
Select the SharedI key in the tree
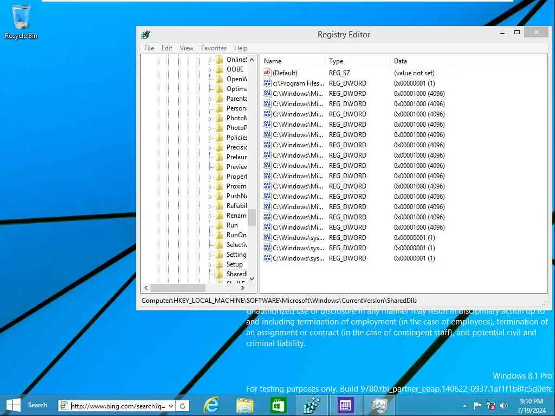pos(236,274)
